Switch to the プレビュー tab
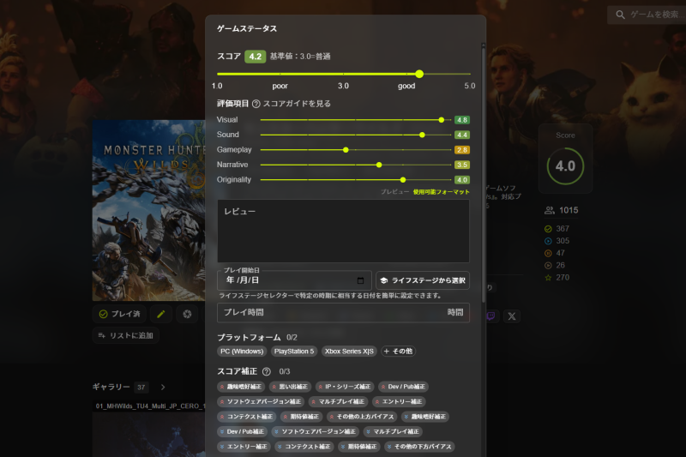The height and width of the screenshot is (457, 686). point(394,192)
